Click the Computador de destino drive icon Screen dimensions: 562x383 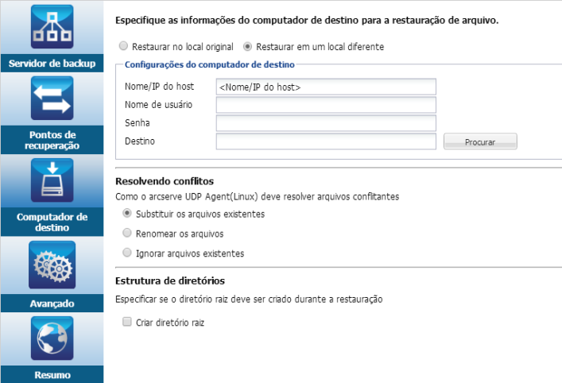point(52,180)
